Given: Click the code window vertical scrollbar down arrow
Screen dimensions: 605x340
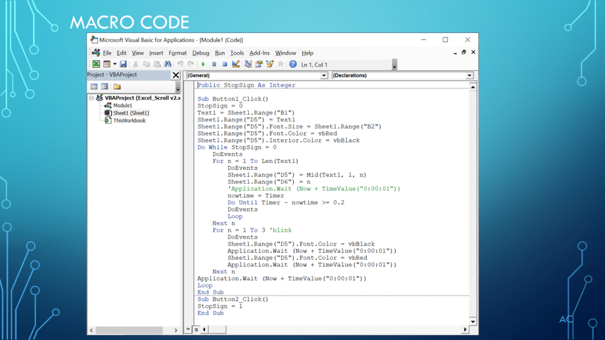Looking at the screenshot, I should 473,322.
